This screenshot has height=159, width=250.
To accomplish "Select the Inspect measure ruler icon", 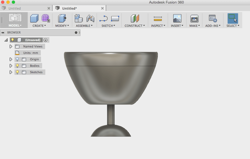I will pos(158,19).
